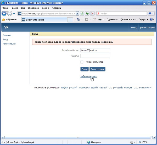Open the Правка menu
The width and height of the screenshot is (157, 145).
pyautogui.click(x=14, y=8)
